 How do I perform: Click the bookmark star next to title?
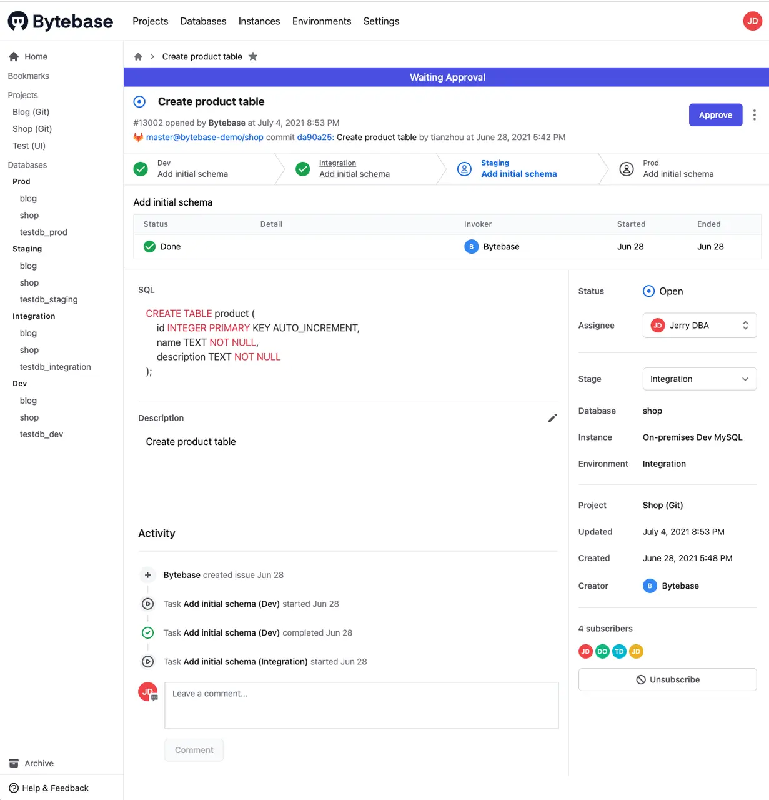253,57
